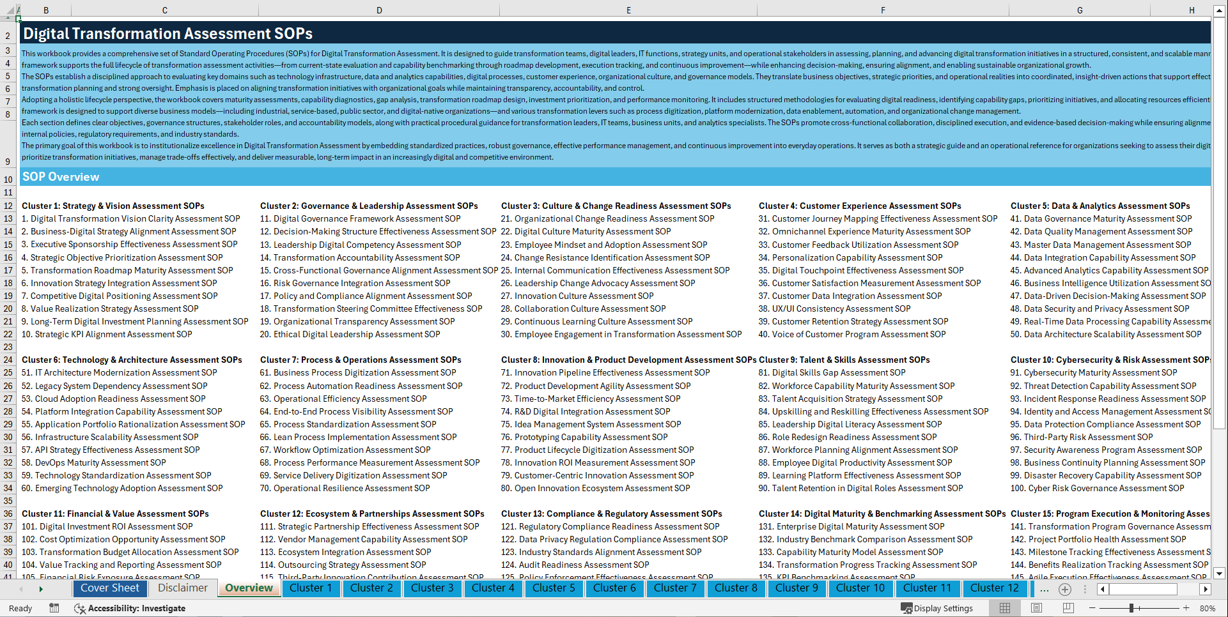Open the hidden sheets list via ellipsis

pyautogui.click(x=1044, y=590)
